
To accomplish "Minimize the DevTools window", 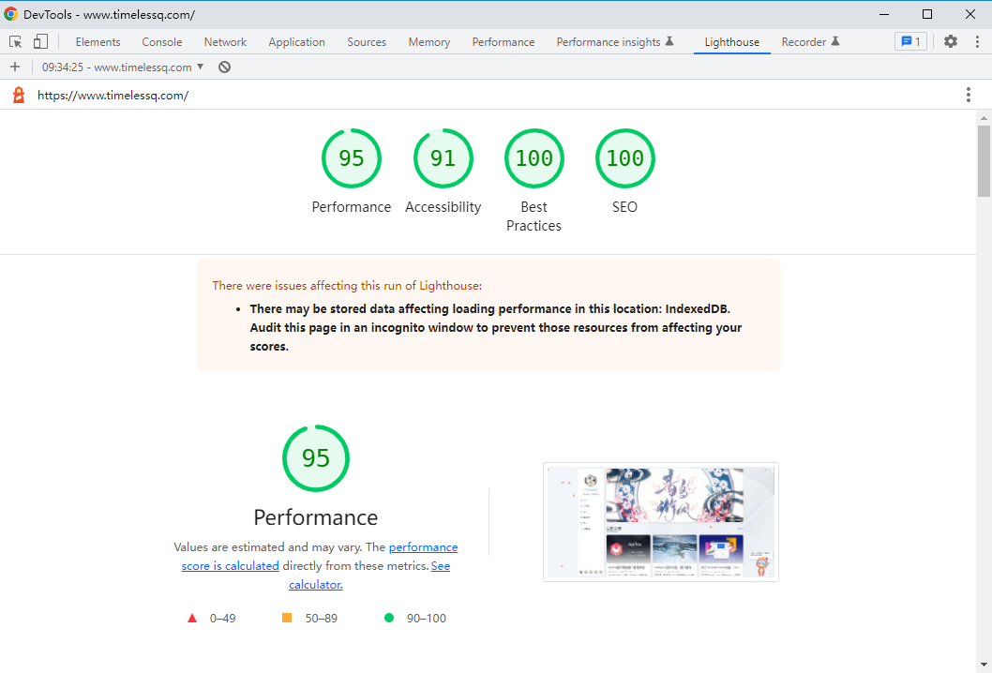I will (884, 14).
